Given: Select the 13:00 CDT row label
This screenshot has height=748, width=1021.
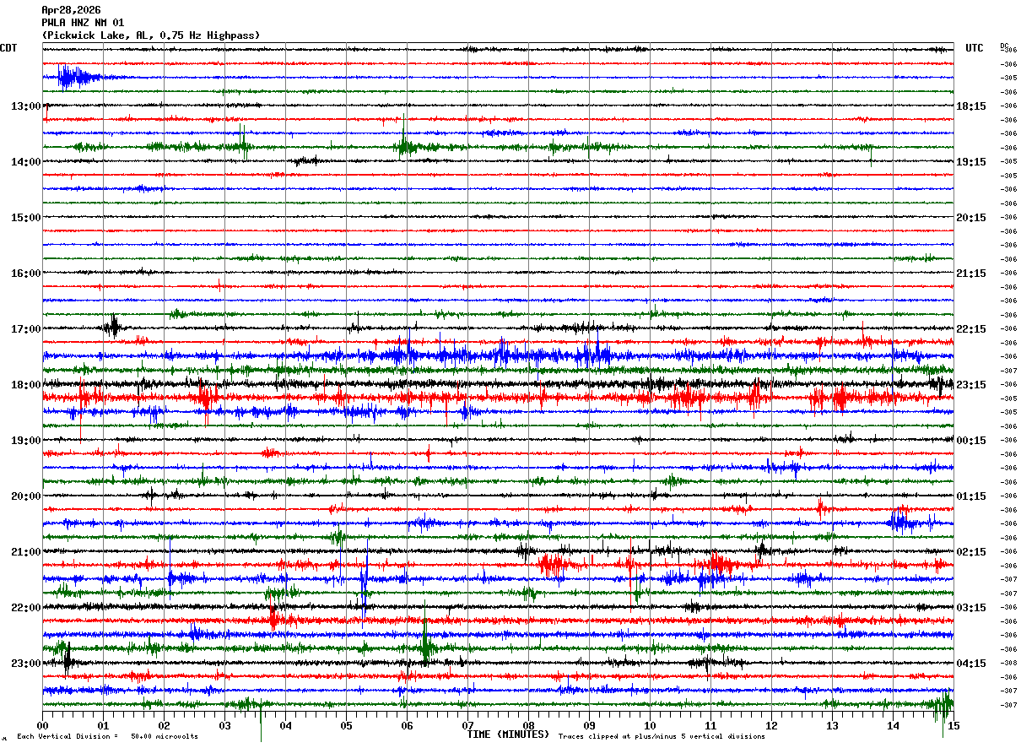Looking at the screenshot, I should coord(26,106).
